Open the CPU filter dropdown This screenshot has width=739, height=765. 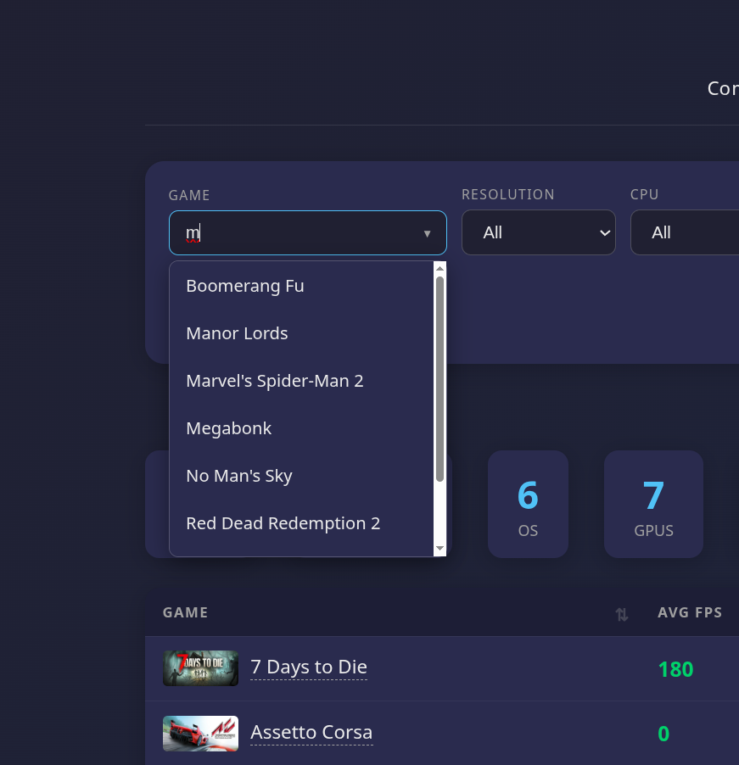pyautogui.click(x=685, y=232)
